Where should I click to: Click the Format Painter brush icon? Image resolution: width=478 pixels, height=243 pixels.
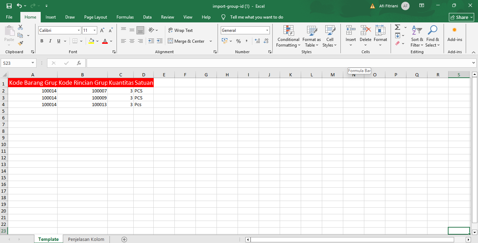20,43
